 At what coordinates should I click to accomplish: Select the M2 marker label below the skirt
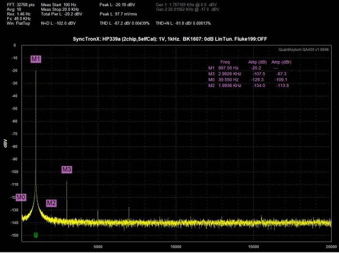click(x=51, y=203)
